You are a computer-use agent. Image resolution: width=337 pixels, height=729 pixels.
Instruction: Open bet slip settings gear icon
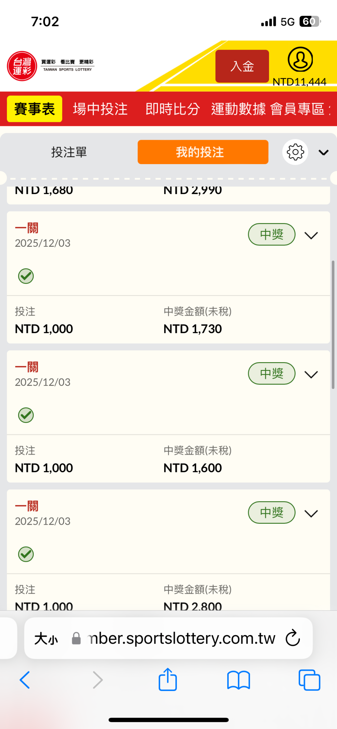pyautogui.click(x=295, y=152)
